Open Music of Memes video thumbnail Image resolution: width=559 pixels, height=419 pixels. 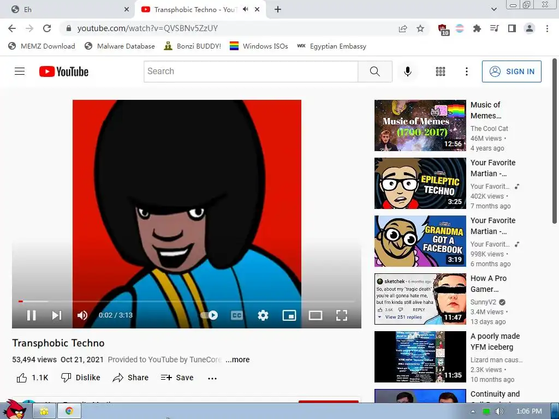point(420,125)
